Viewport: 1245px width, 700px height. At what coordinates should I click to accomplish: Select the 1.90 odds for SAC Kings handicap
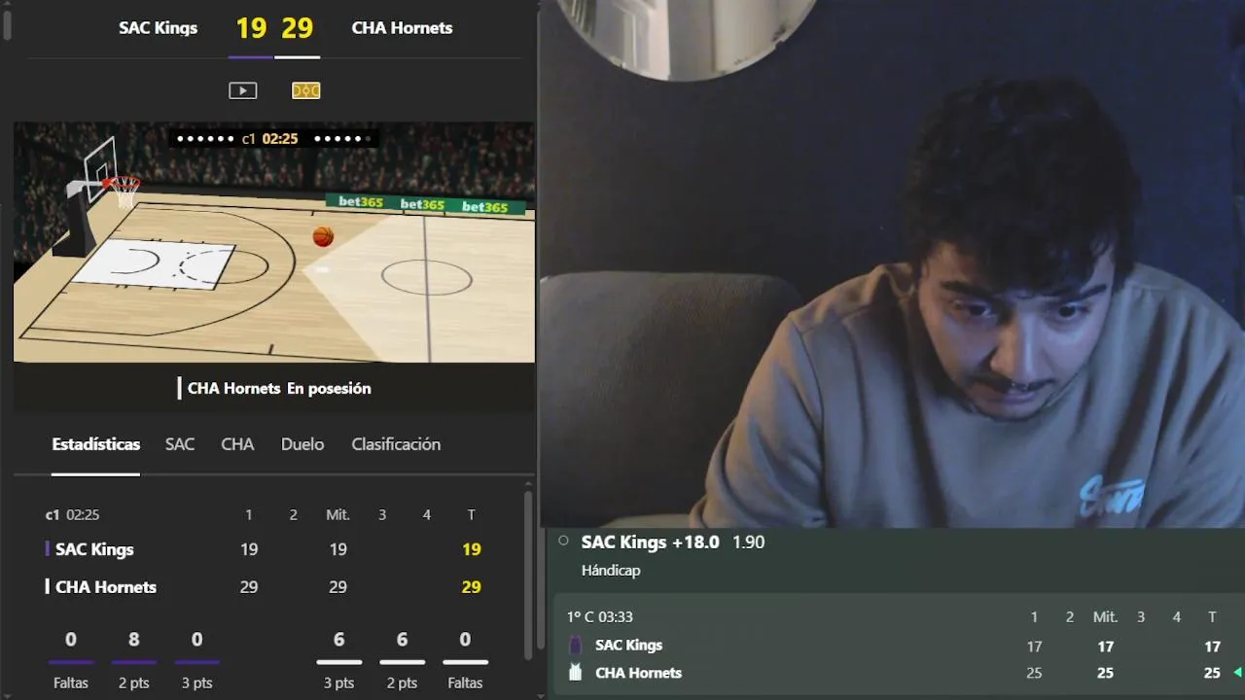click(x=748, y=542)
